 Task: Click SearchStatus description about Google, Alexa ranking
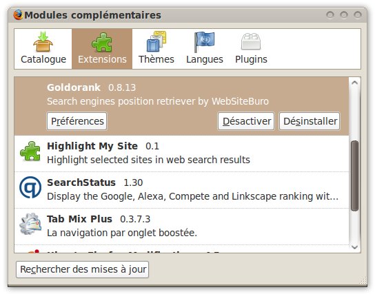click(193, 196)
